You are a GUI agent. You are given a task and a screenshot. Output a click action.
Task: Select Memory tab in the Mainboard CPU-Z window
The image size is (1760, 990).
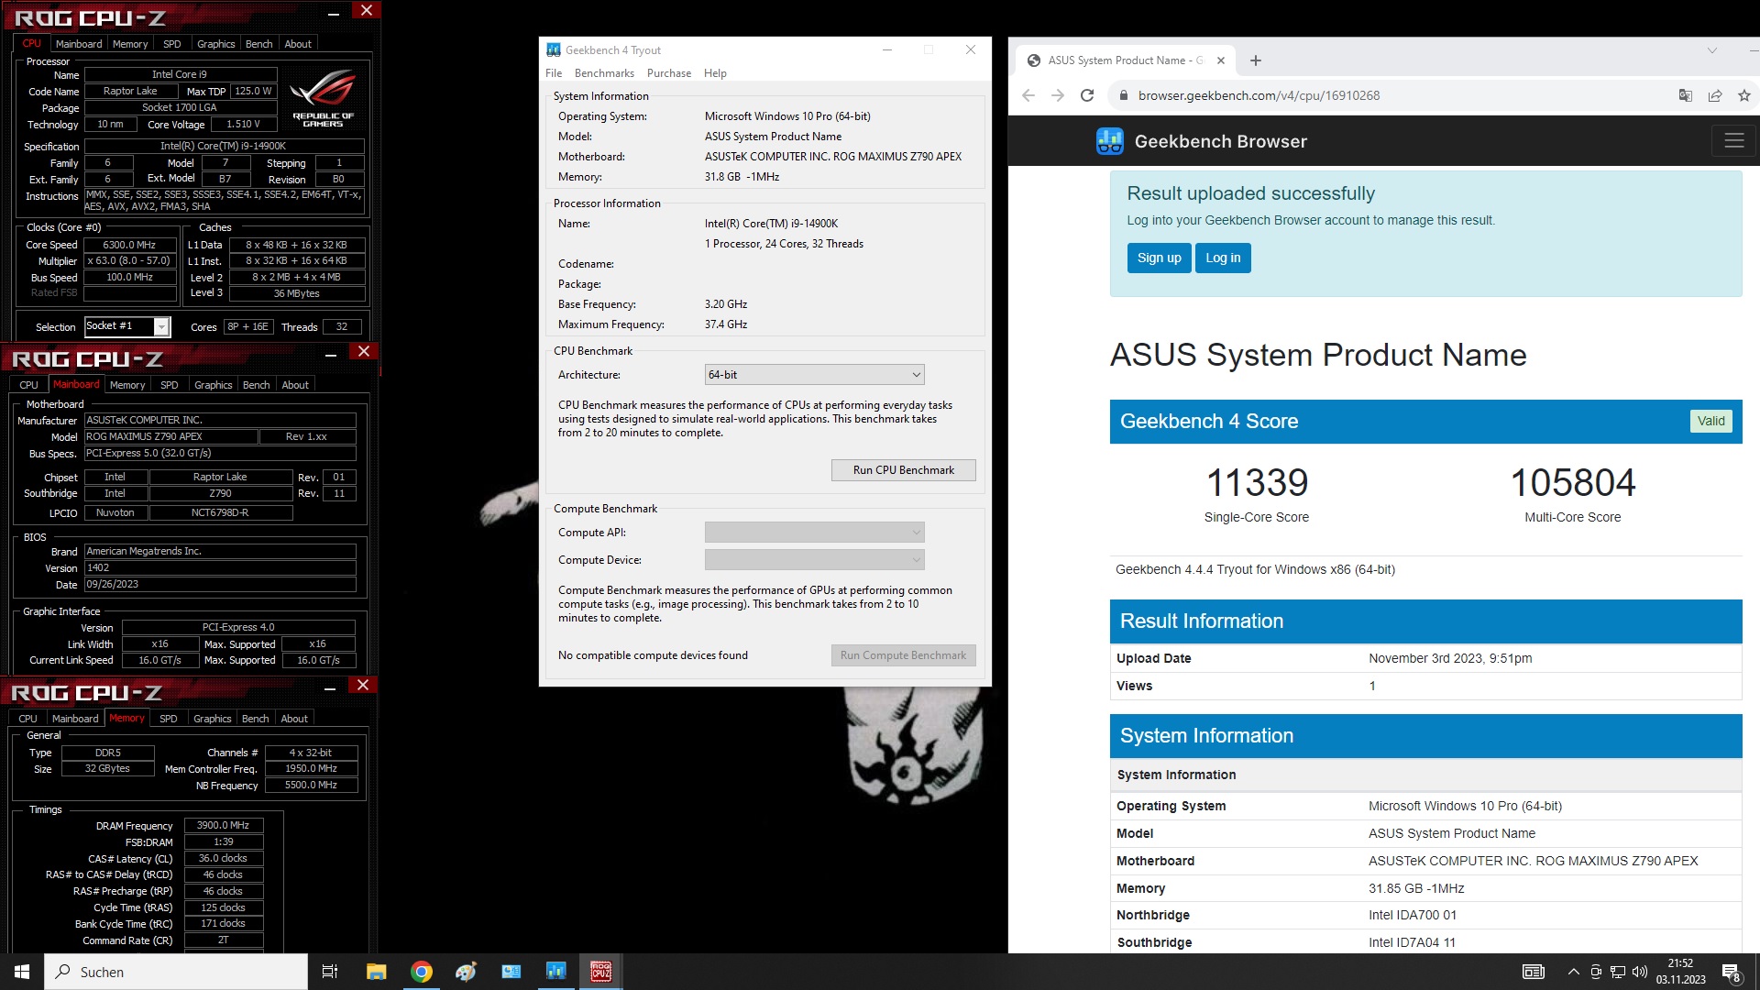tap(127, 385)
